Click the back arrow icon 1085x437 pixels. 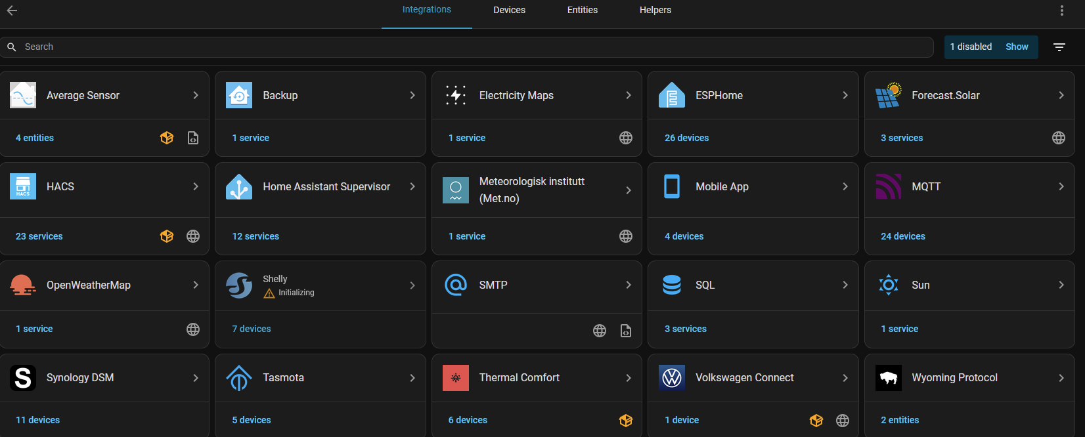pyautogui.click(x=12, y=10)
